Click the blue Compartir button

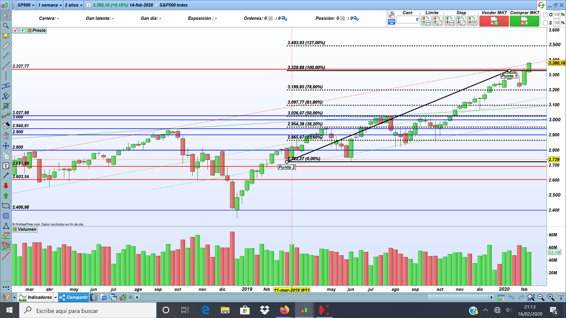click(x=73, y=297)
